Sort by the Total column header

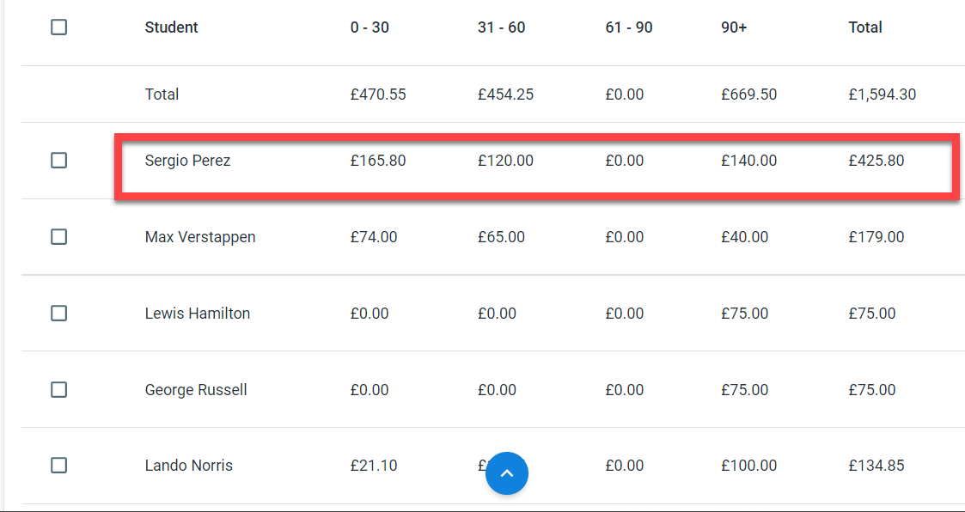[865, 27]
